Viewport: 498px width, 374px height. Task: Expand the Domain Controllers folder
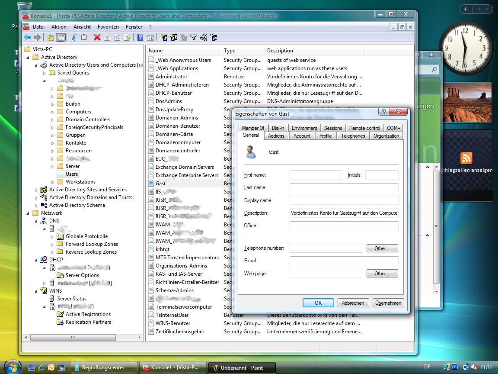pyautogui.click(x=52, y=119)
